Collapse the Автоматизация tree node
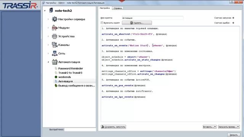 coord(48,62)
